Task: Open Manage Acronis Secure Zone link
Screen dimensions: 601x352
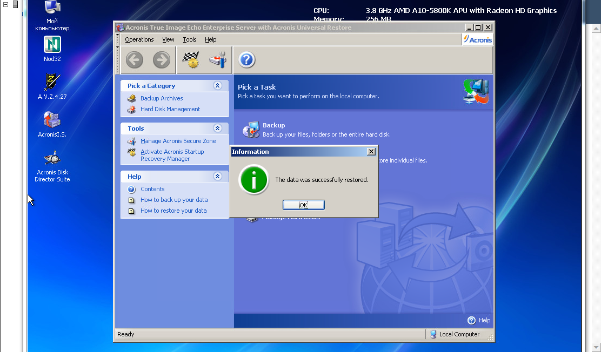Action: (178, 141)
